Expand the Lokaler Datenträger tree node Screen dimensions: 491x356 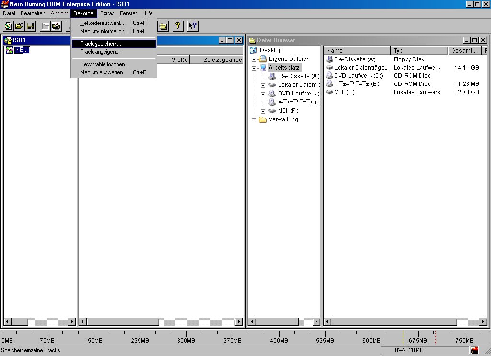click(x=263, y=85)
